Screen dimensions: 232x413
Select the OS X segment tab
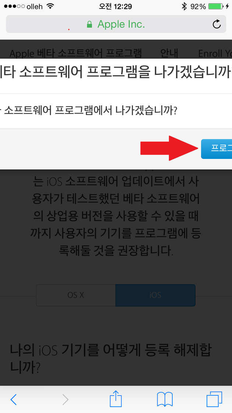click(x=76, y=295)
